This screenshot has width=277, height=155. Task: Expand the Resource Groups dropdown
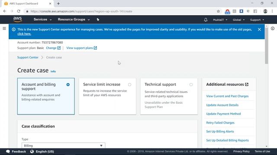(74, 19)
